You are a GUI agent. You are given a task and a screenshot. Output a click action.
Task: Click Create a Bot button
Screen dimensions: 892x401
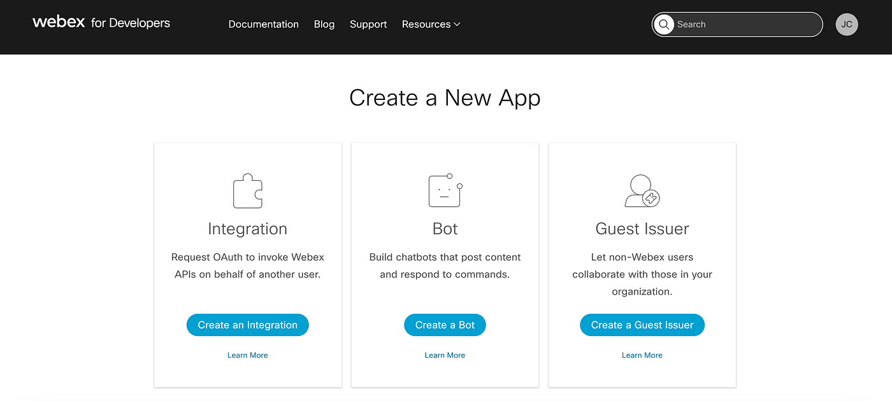click(445, 325)
